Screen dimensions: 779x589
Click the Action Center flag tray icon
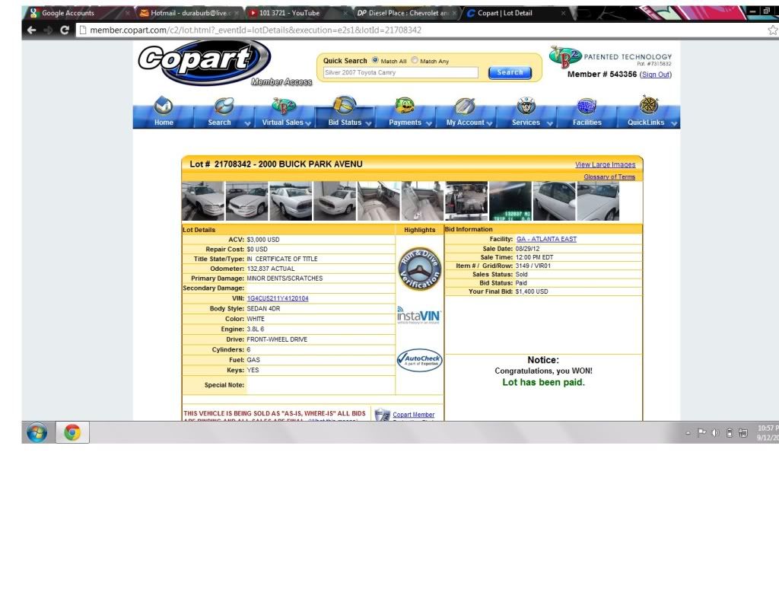pyautogui.click(x=701, y=433)
